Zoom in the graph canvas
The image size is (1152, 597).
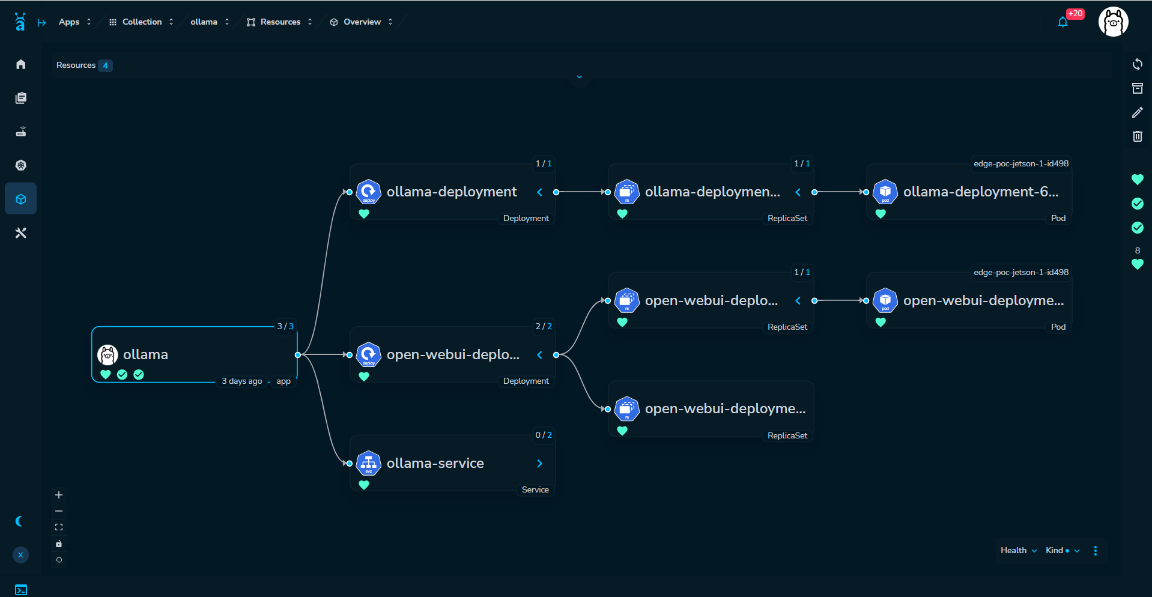59,495
